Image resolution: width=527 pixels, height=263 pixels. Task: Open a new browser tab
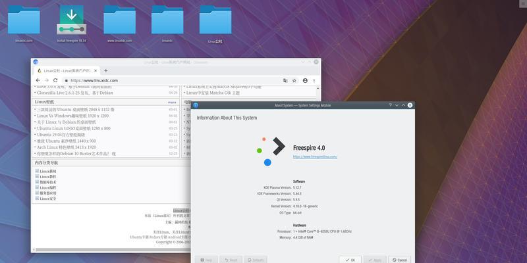[106, 71]
